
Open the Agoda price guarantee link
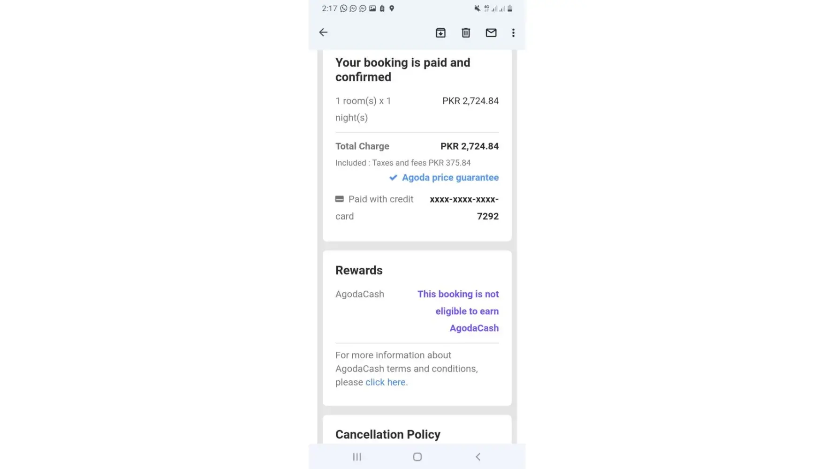[450, 178]
